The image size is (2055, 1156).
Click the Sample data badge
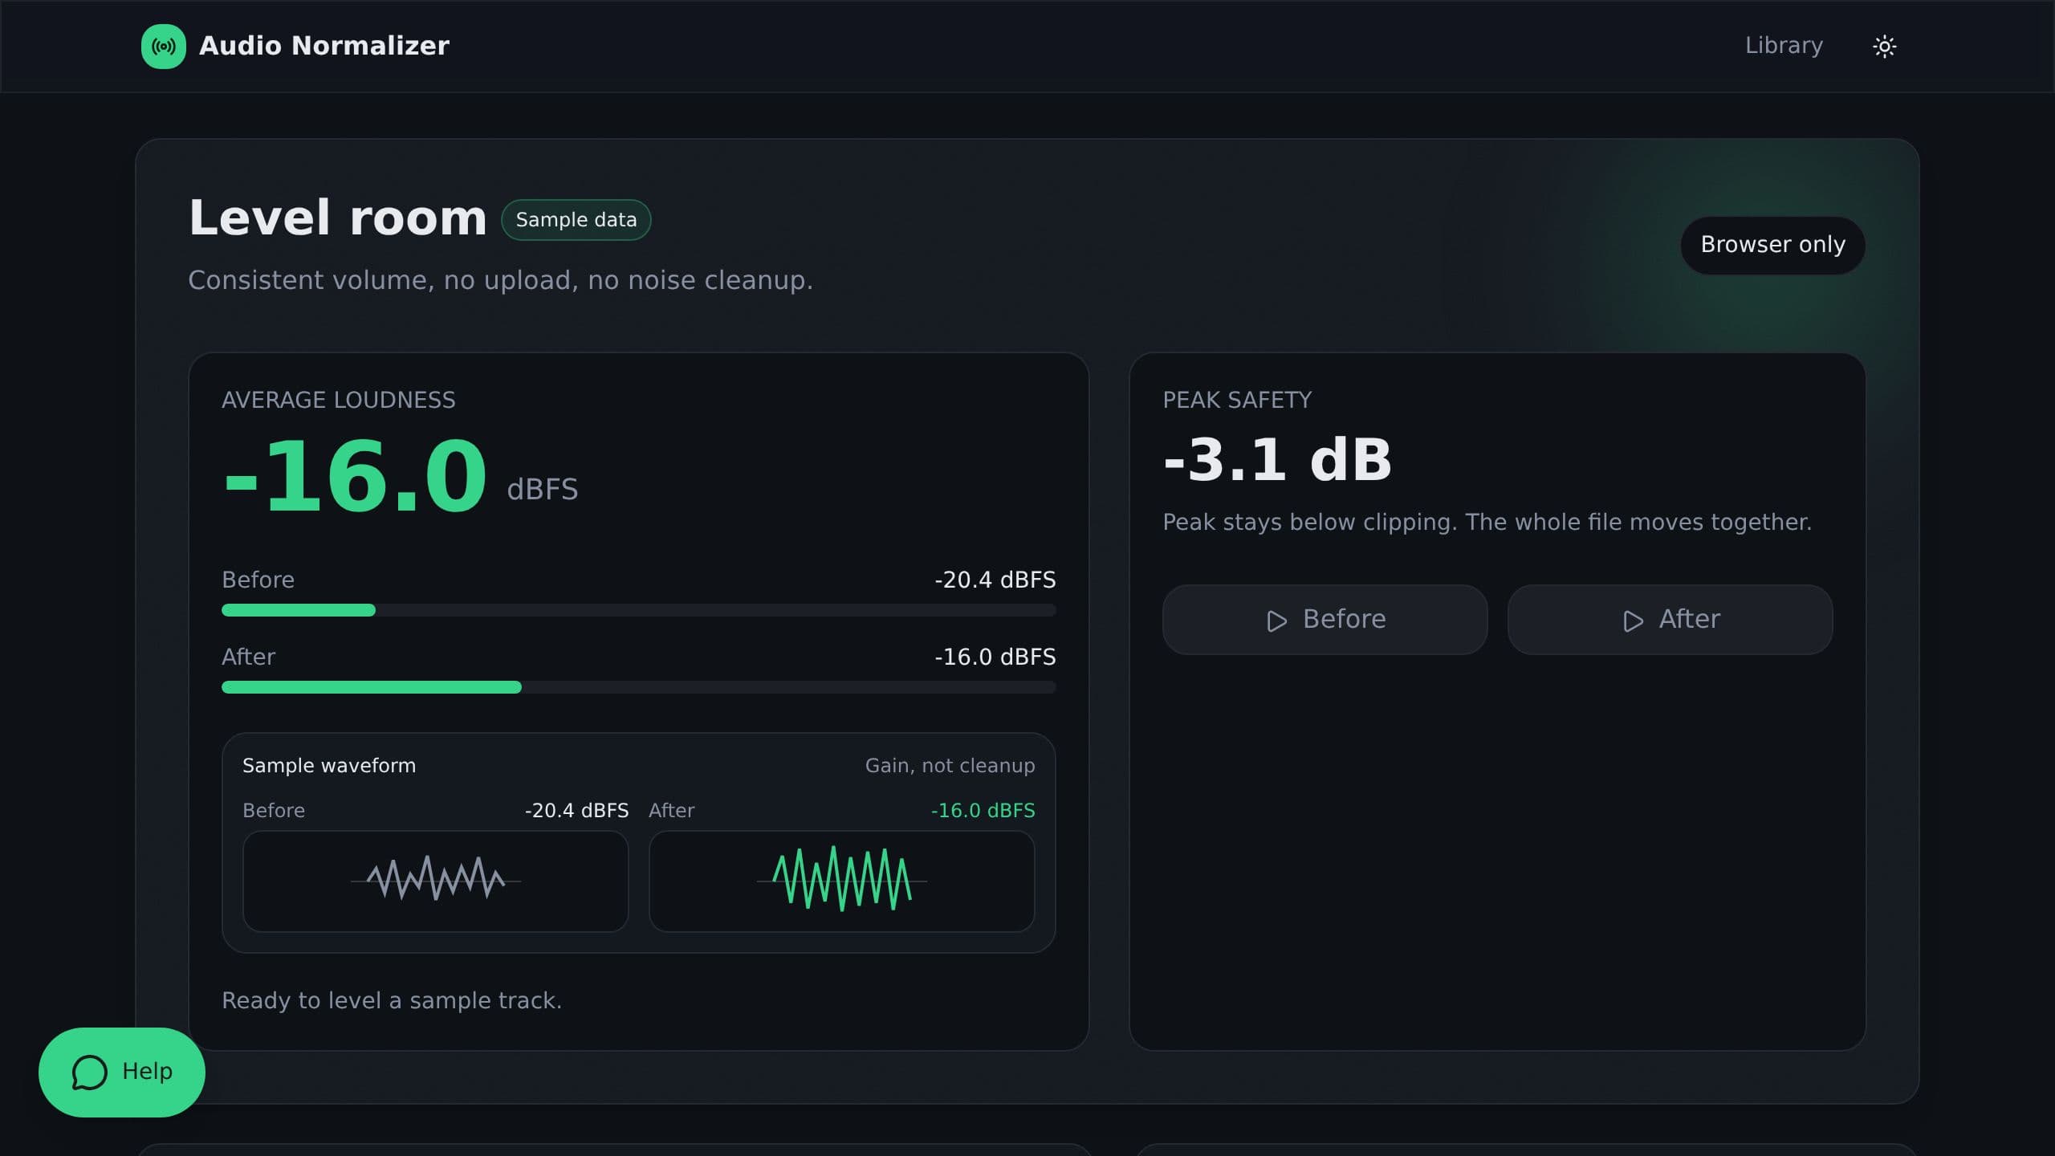coord(576,220)
